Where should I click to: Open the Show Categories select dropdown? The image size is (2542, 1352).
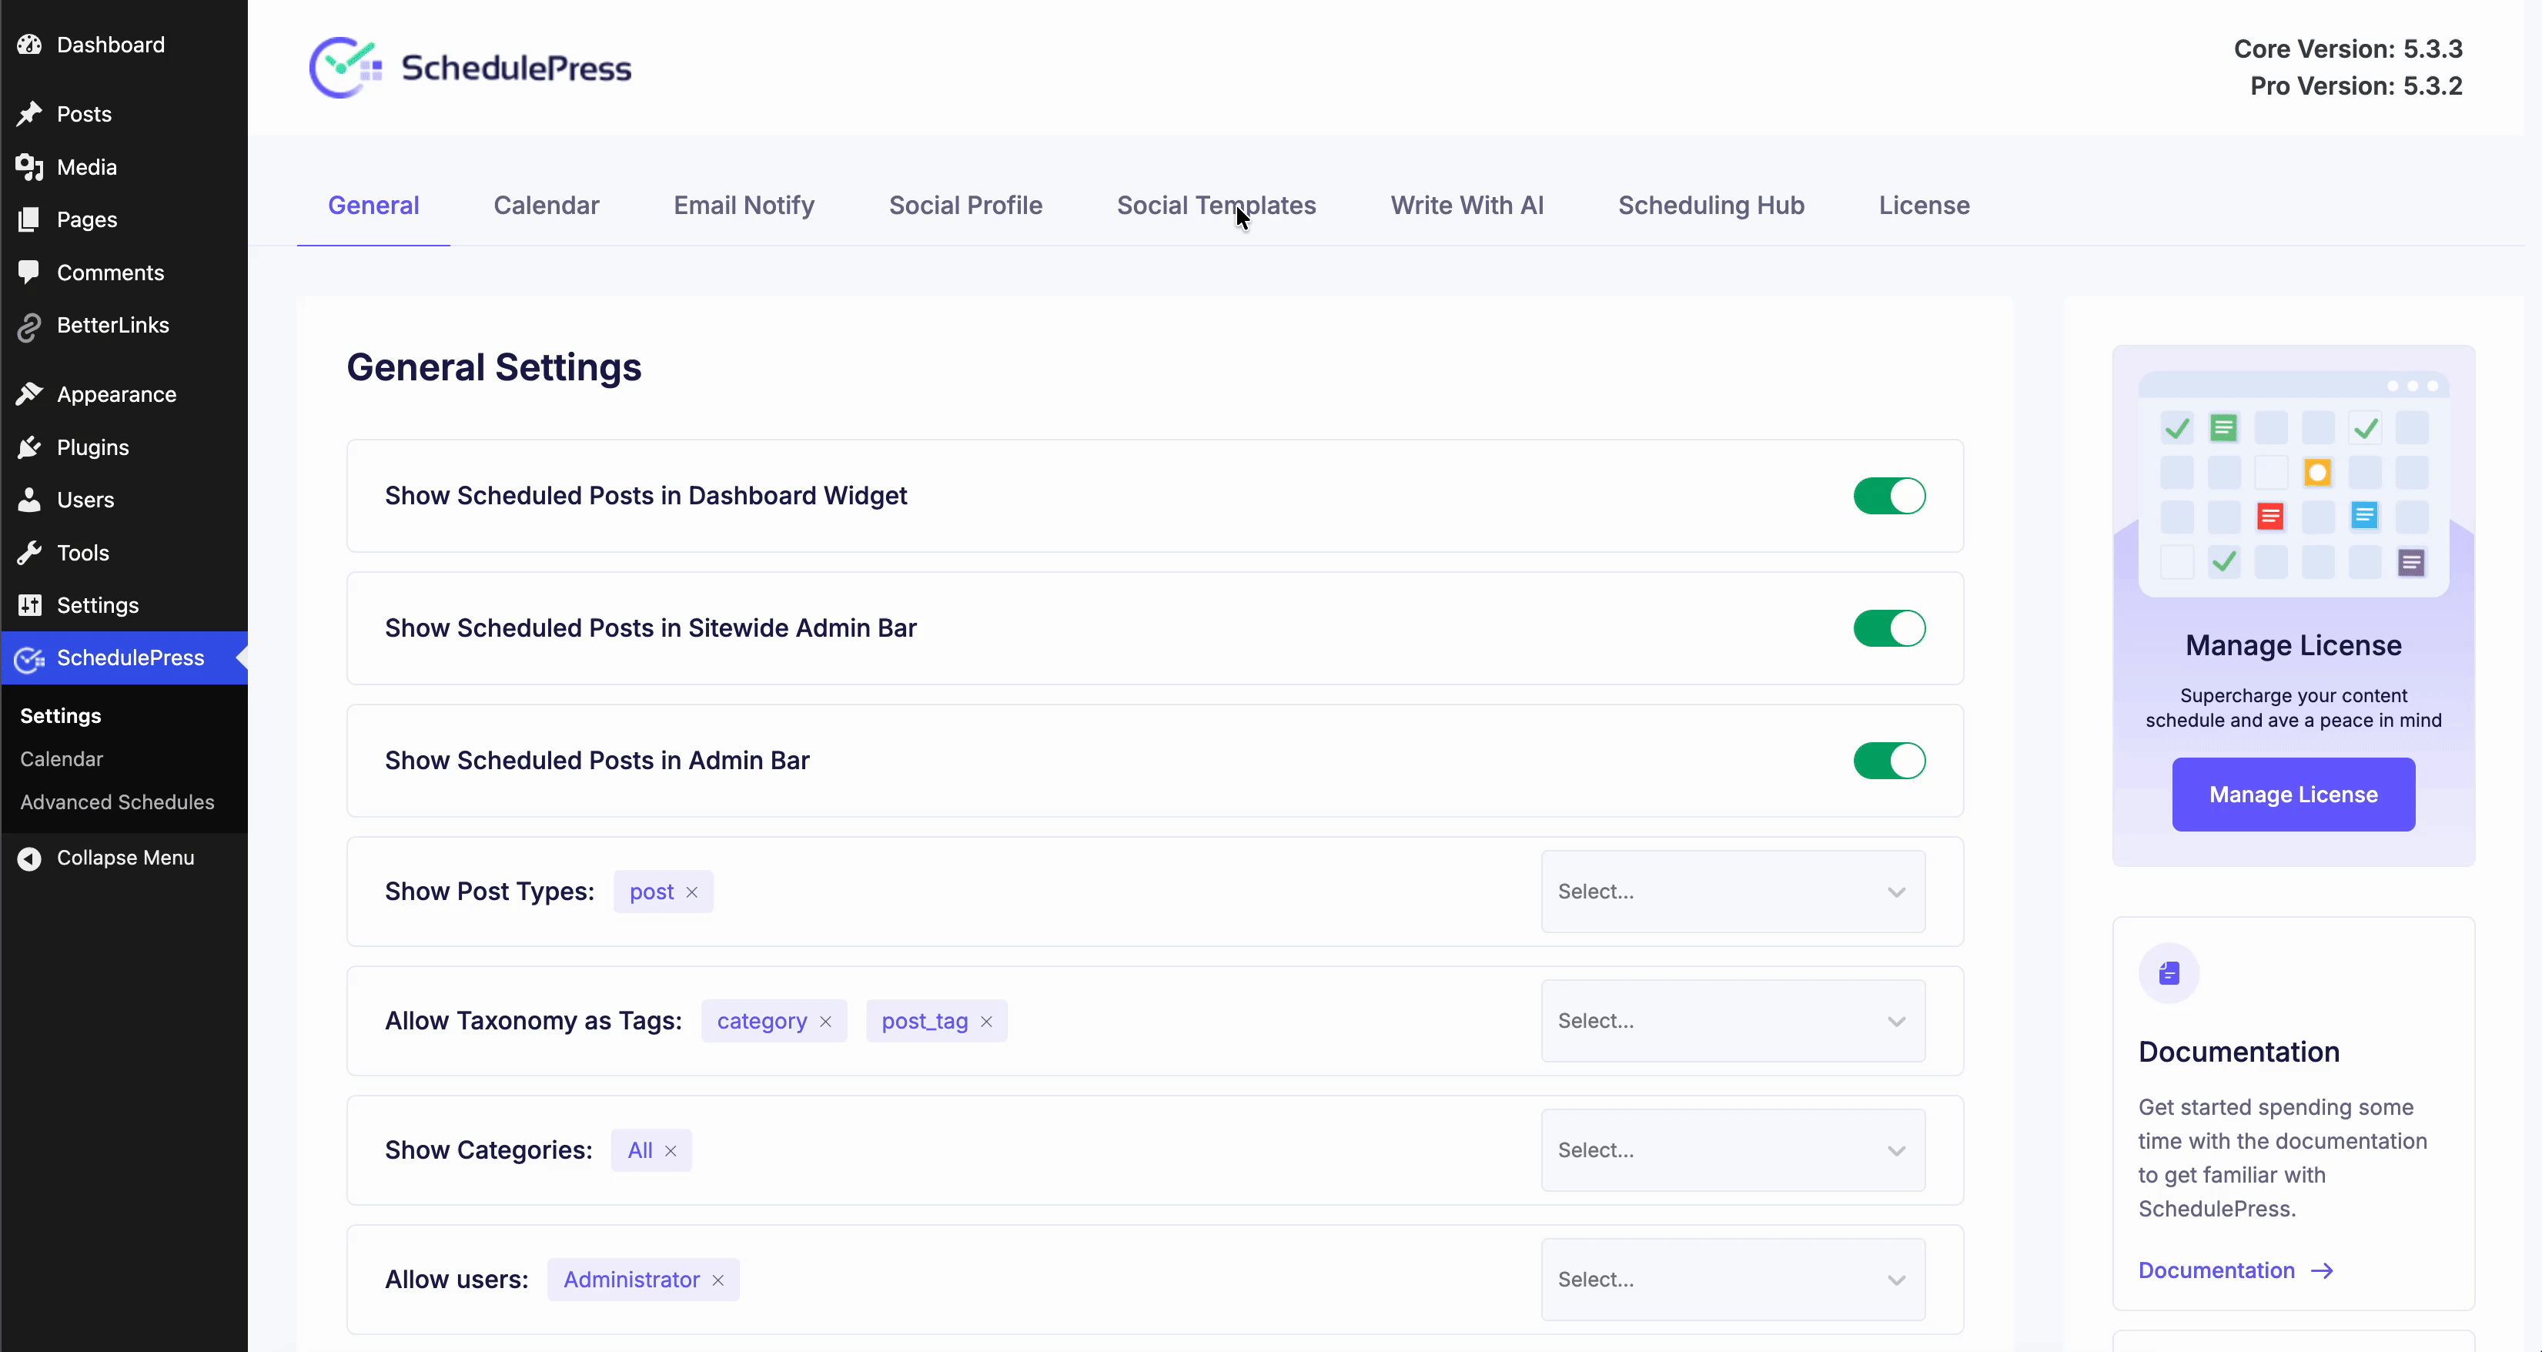[x=1733, y=1150]
